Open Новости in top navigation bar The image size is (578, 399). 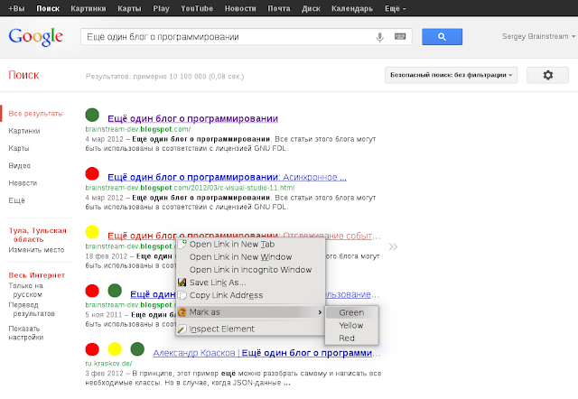pyautogui.click(x=240, y=8)
